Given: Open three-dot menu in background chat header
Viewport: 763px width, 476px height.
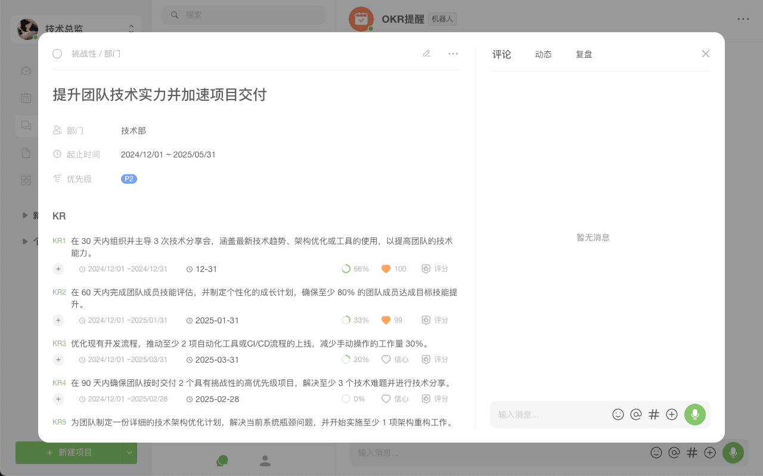Looking at the screenshot, I should click(x=743, y=19).
